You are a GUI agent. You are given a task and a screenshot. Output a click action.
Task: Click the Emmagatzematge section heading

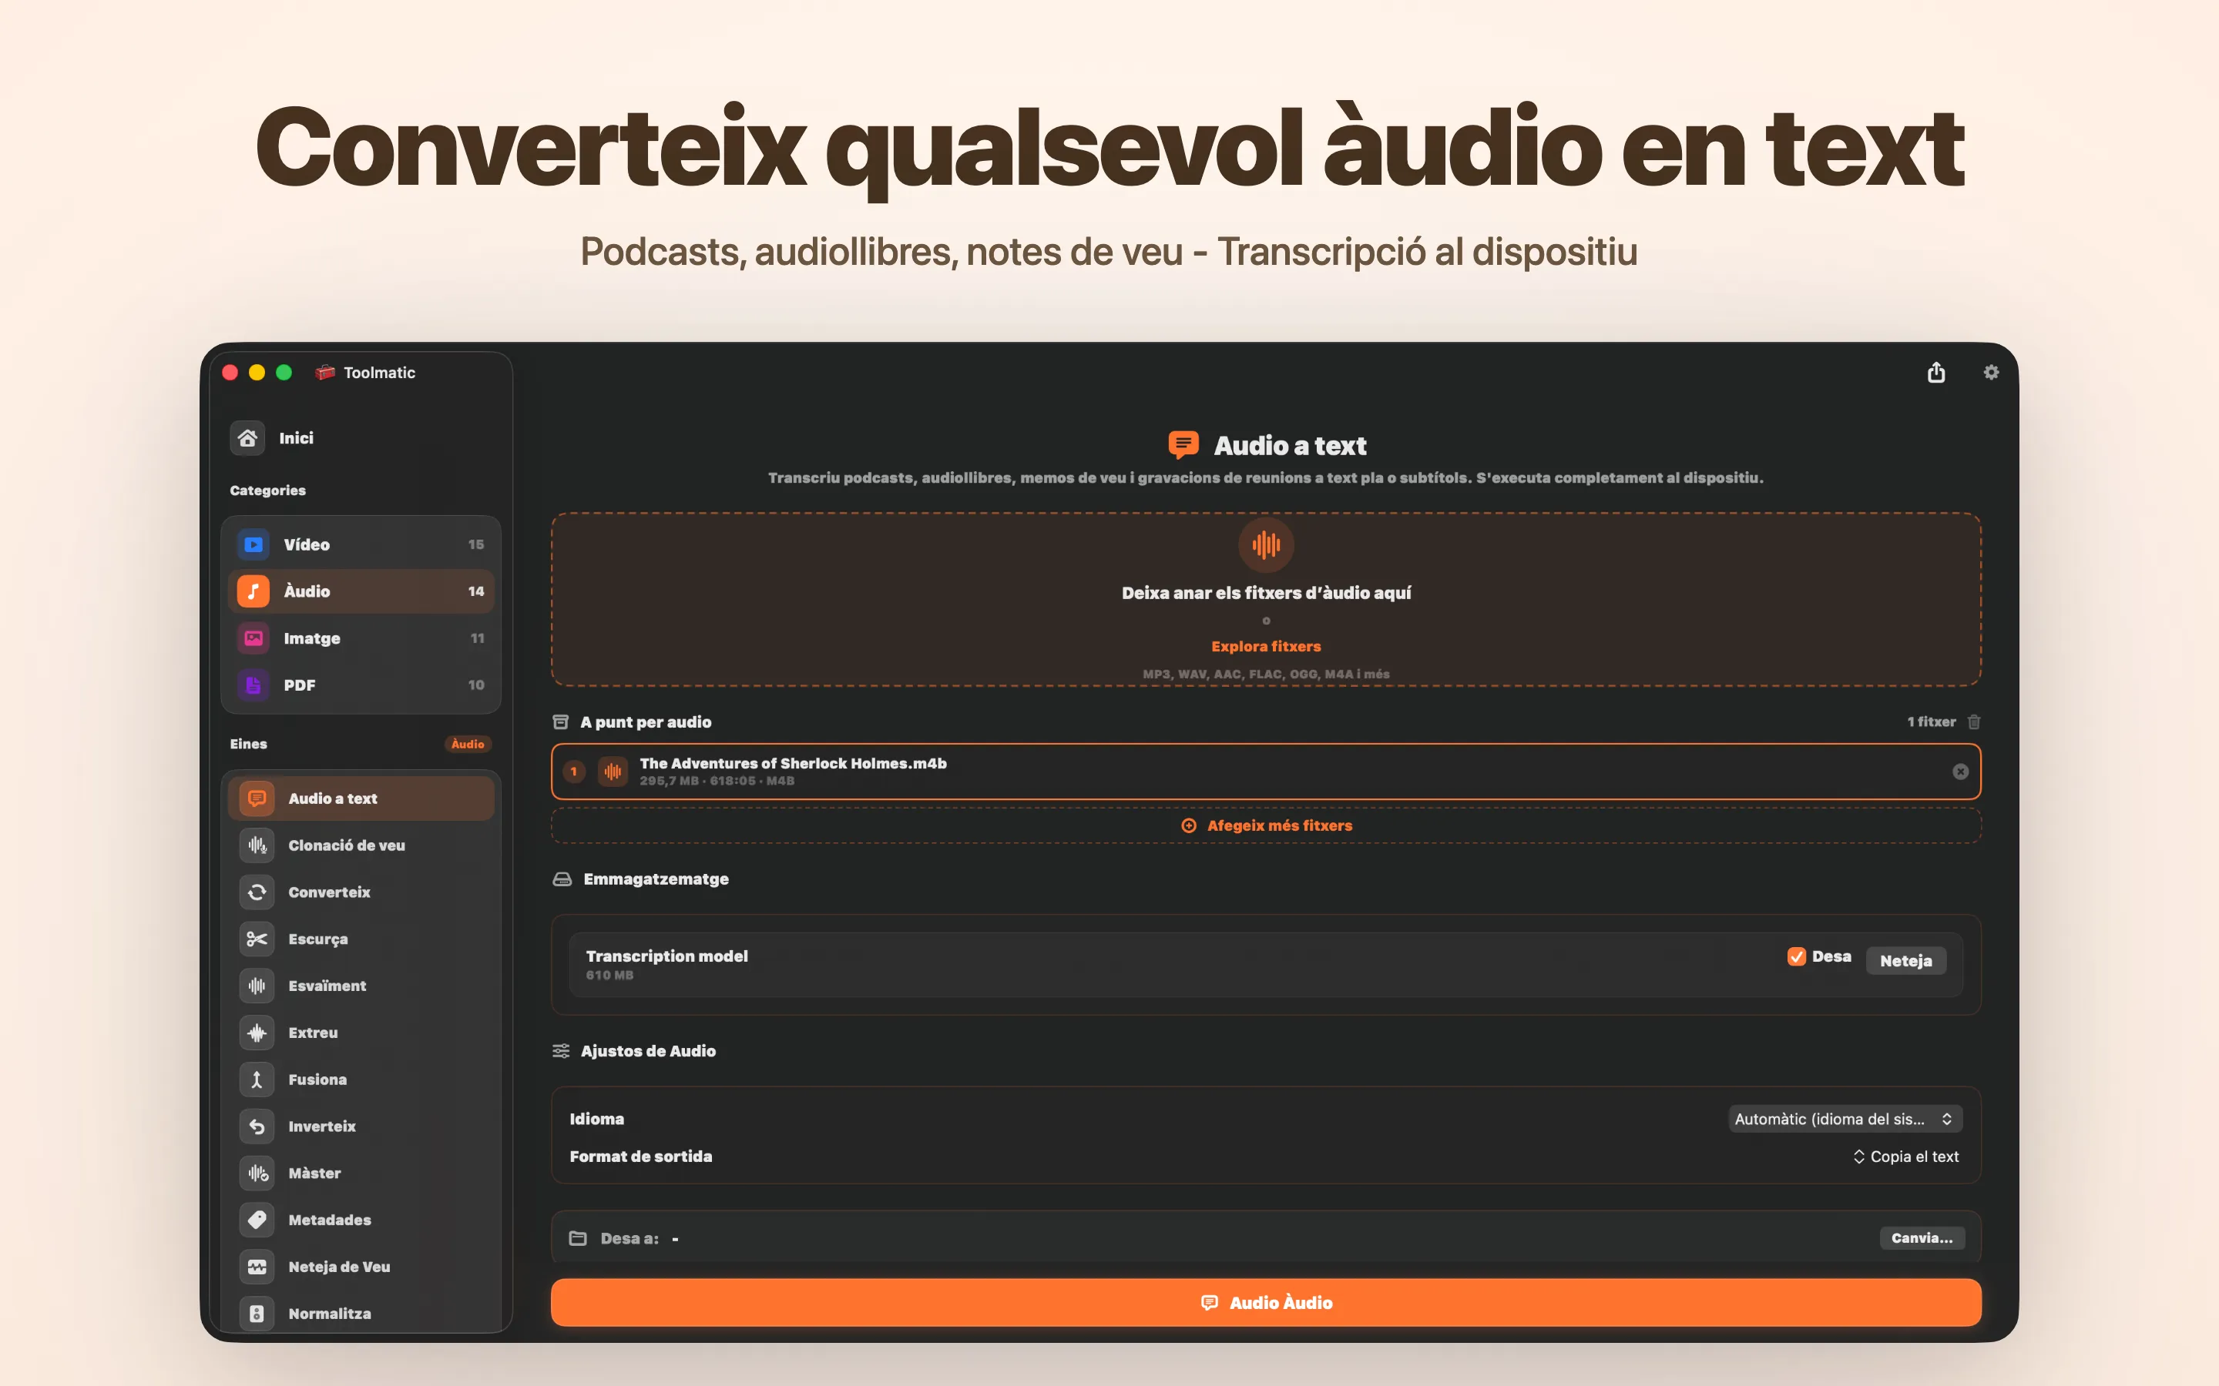(x=656, y=879)
